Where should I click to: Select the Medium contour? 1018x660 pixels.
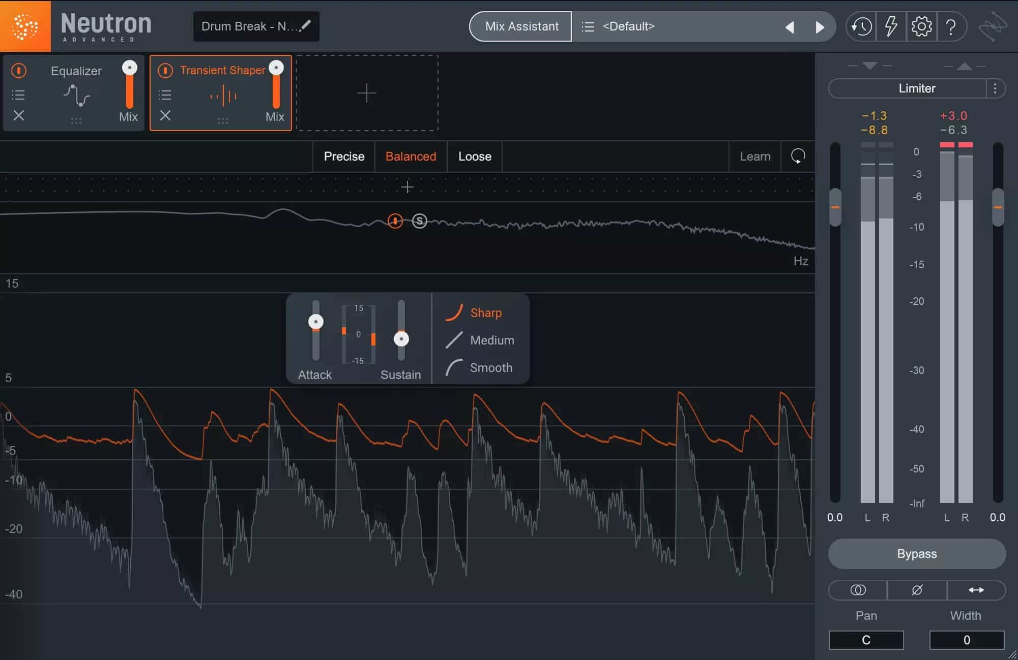(x=480, y=340)
